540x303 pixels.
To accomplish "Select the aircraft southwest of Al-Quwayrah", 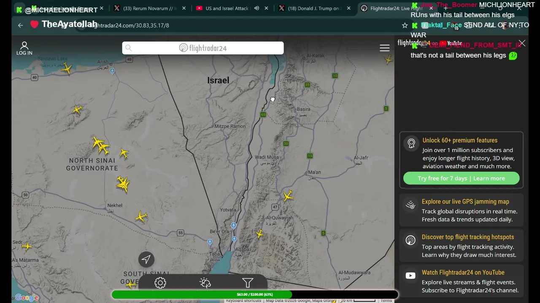I will pos(259,234).
